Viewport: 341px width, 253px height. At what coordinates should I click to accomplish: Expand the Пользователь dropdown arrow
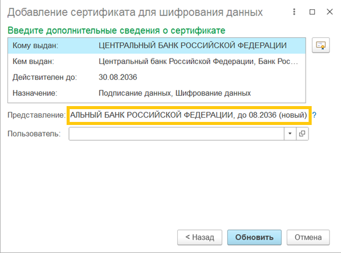coord(290,134)
